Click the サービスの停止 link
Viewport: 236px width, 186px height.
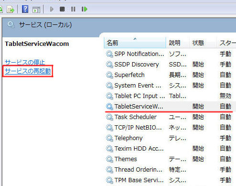click(25, 62)
